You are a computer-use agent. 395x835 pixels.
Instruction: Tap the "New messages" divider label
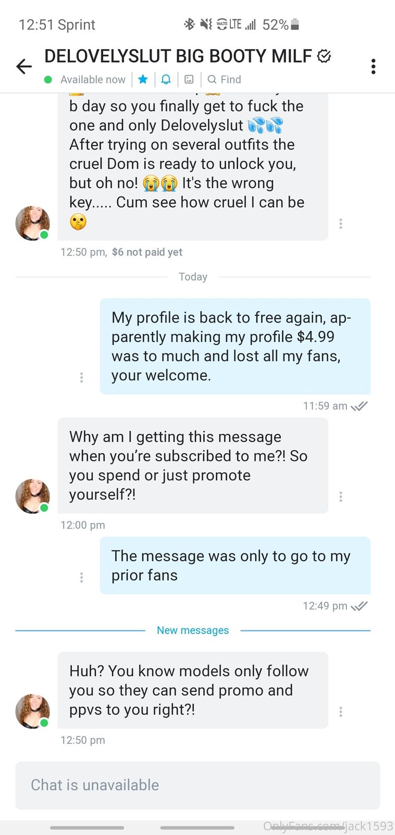[193, 630]
